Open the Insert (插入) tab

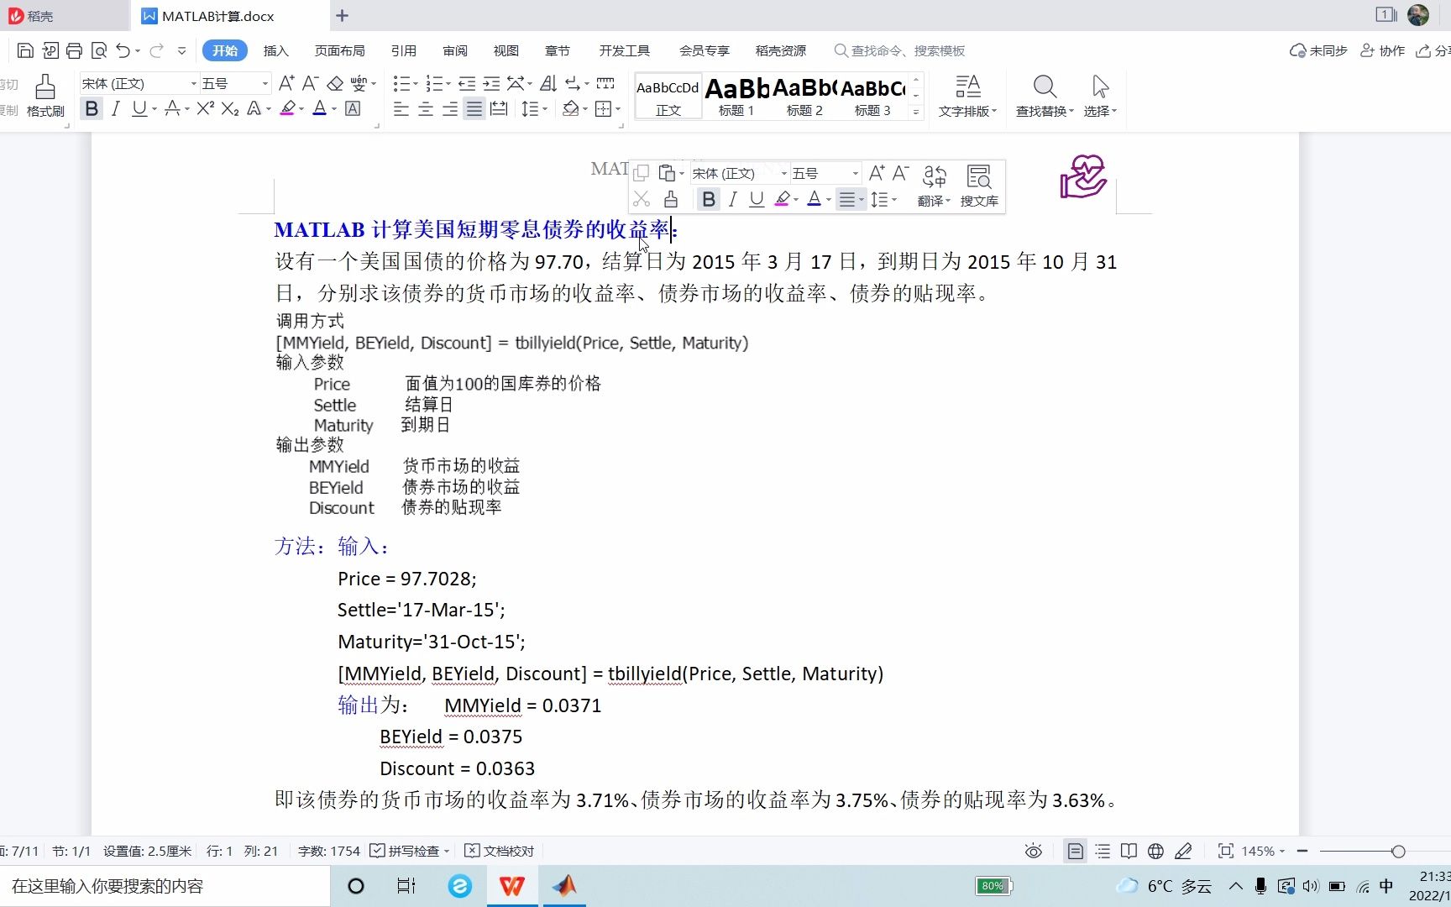275,50
